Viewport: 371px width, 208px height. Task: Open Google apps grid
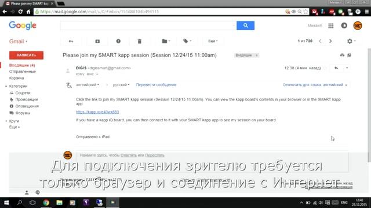(x=331, y=25)
